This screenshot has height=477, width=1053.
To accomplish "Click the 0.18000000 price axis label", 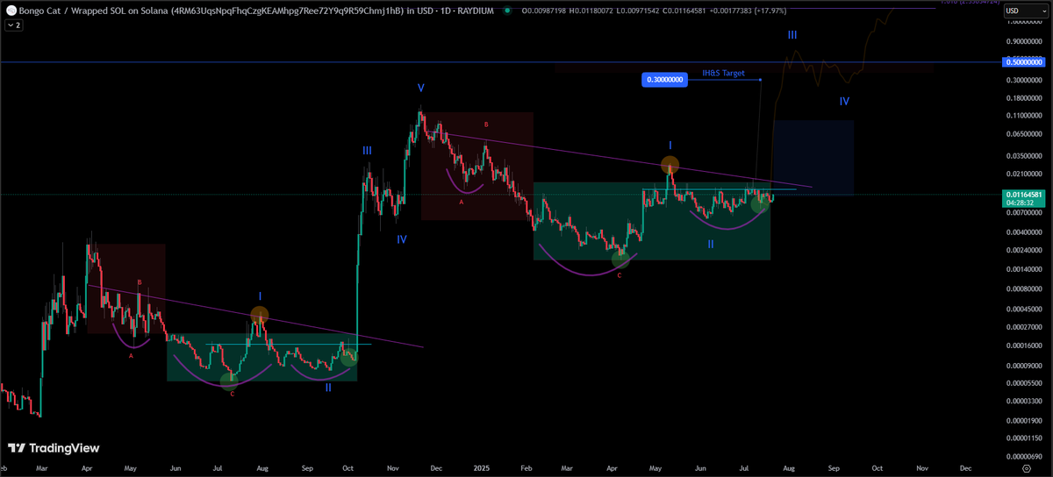I will coord(1023,98).
